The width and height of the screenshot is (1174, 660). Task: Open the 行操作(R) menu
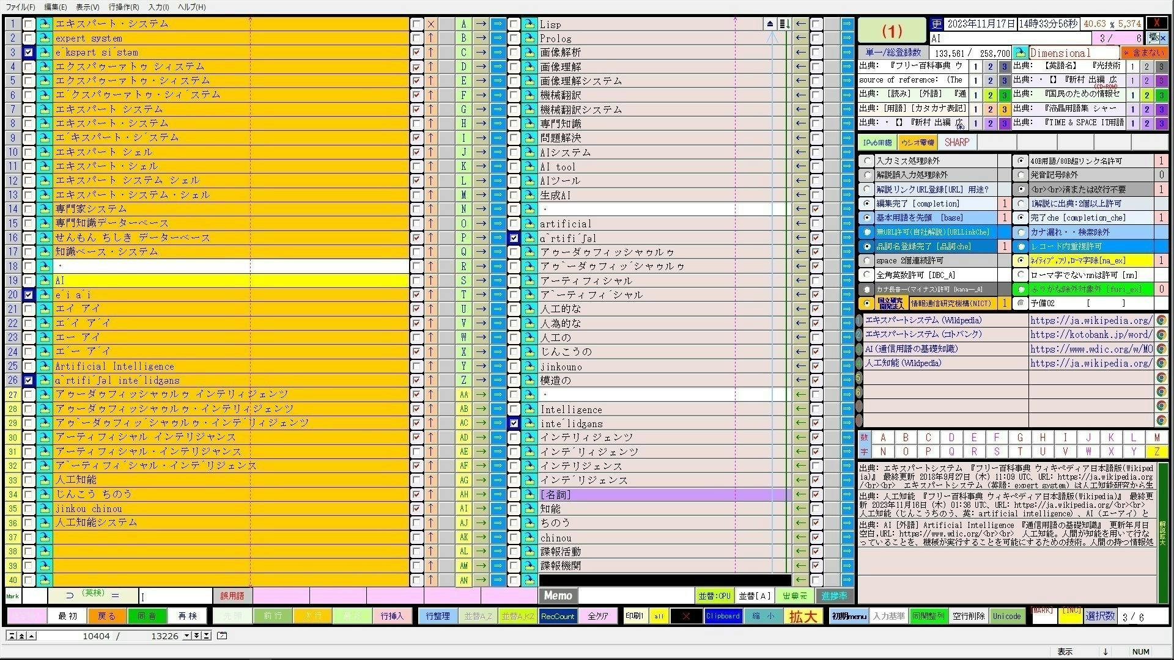point(124,7)
